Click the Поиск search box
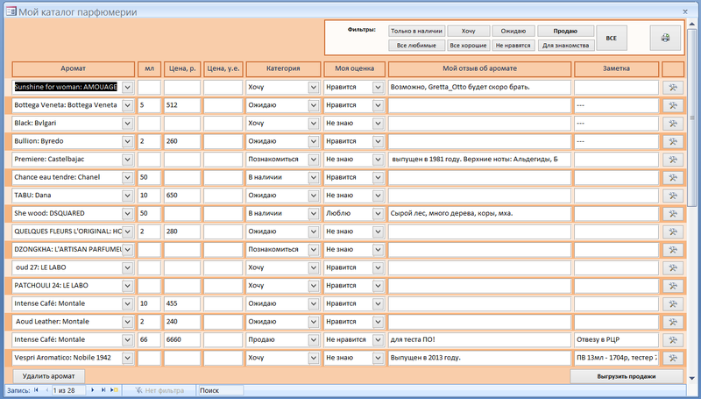The image size is (701, 399). (x=221, y=390)
